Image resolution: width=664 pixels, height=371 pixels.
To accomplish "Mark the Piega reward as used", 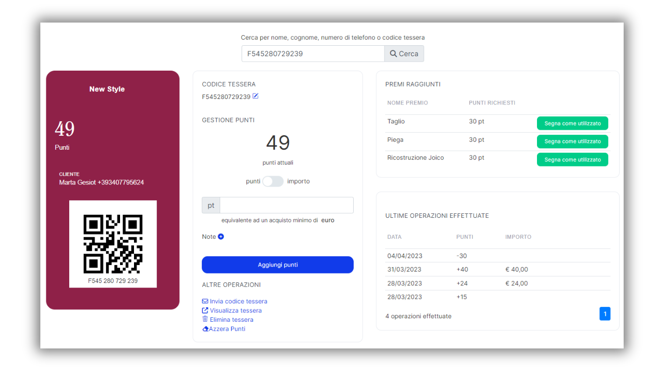I will point(572,141).
